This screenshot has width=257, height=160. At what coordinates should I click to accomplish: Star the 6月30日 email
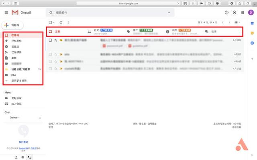pos(56,40)
